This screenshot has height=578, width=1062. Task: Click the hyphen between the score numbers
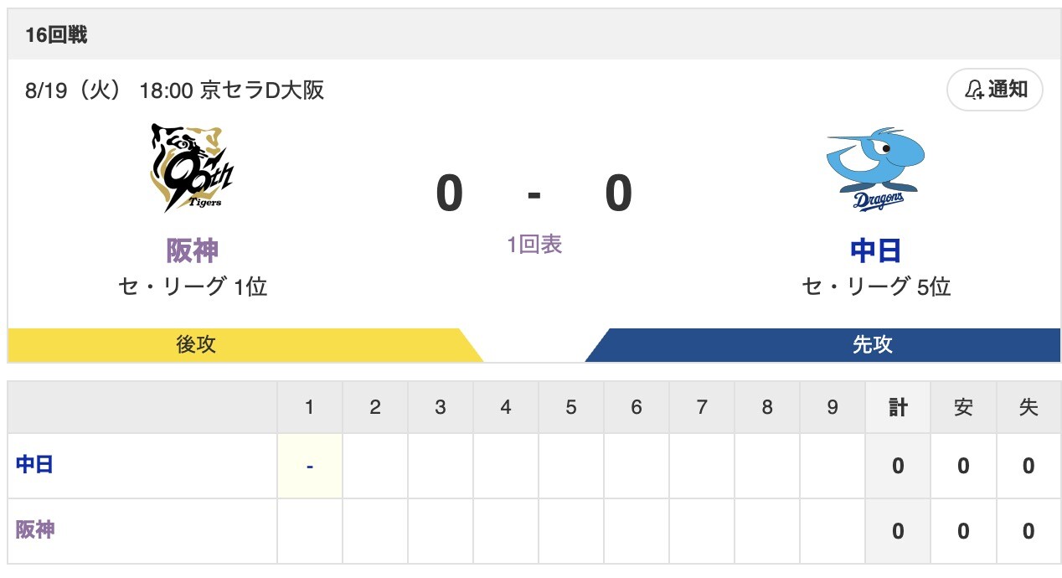[536, 194]
